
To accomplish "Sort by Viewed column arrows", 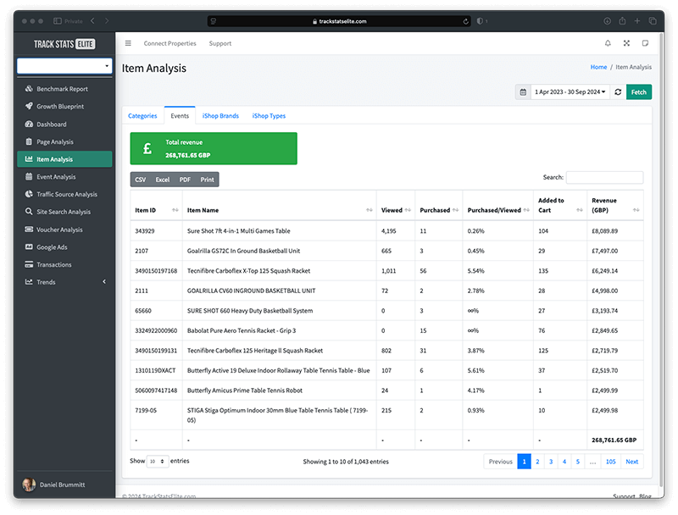I will tap(408, 210).
